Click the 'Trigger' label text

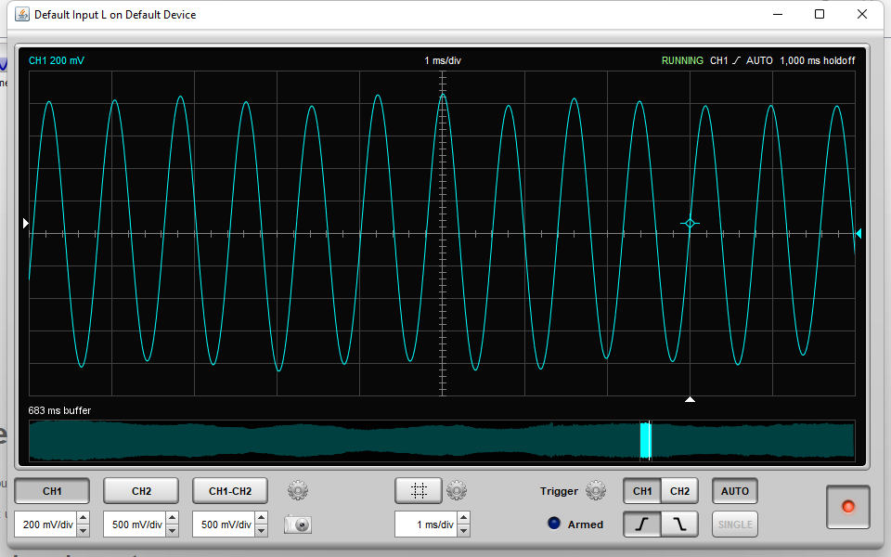(x=559, y=491)
